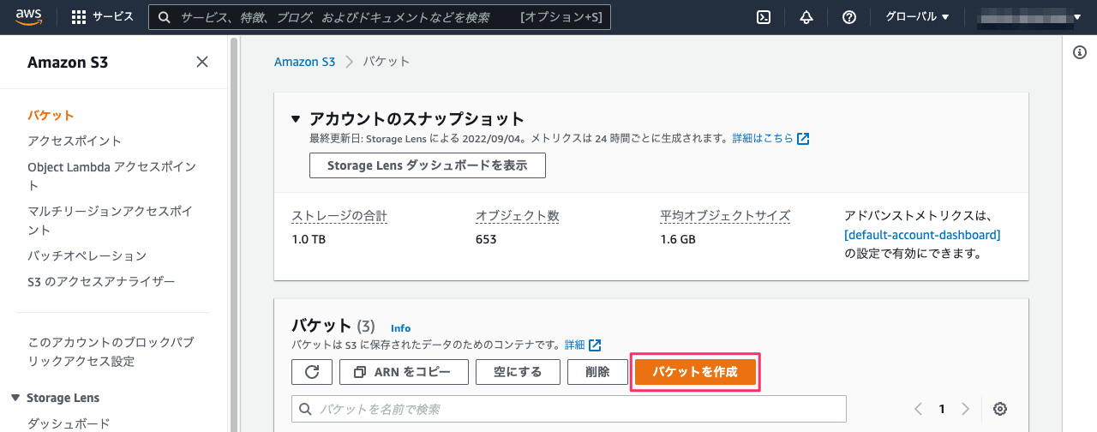Collapse the アカウントのスナップショット section

click(x=296, y=118)
